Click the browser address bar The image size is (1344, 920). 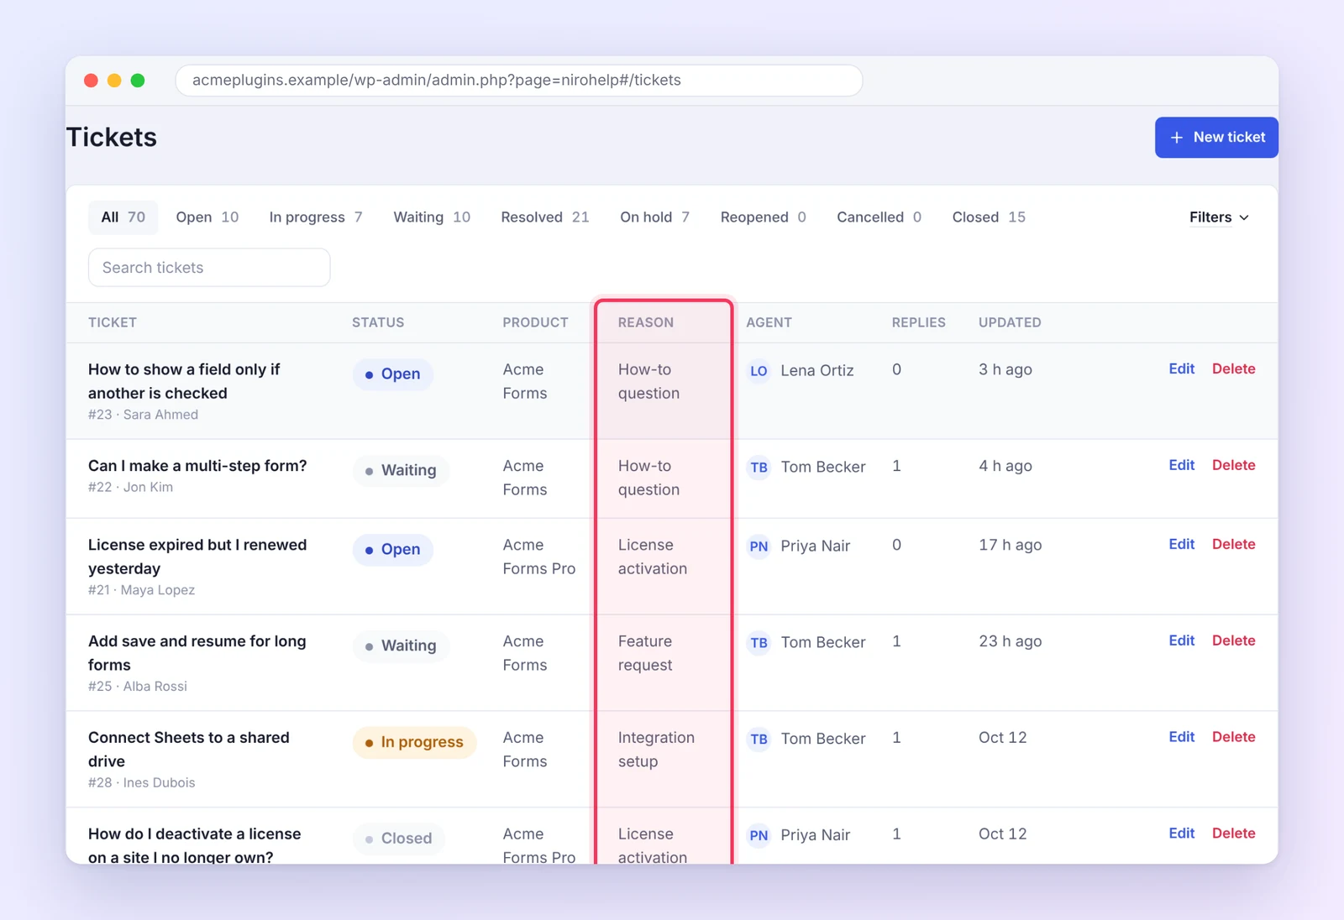pyautogui.click(x=518, y=81)
